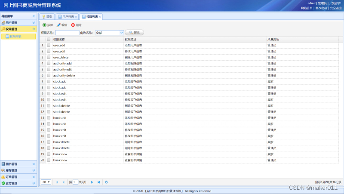
Task: Focus the 权限名称 search input field
Action: pos(67,33)
